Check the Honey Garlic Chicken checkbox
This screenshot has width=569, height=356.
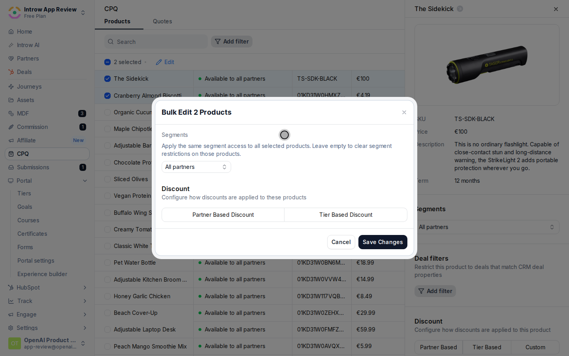[107, 296]
